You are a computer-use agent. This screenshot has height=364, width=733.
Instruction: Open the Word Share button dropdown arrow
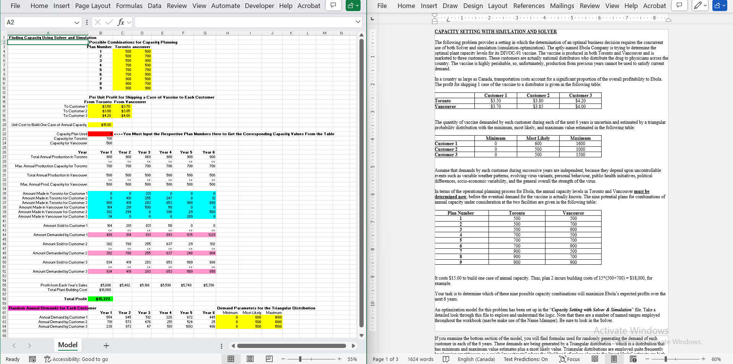tap(724, 6)
